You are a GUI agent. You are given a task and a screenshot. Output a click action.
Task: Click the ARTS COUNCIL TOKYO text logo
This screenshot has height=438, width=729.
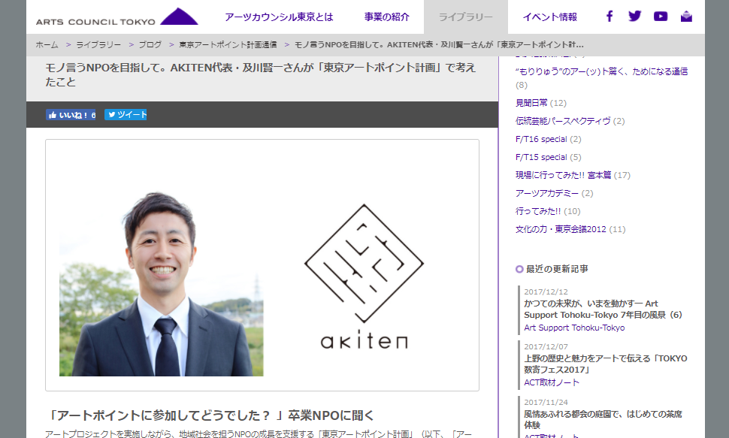point(95,22)
